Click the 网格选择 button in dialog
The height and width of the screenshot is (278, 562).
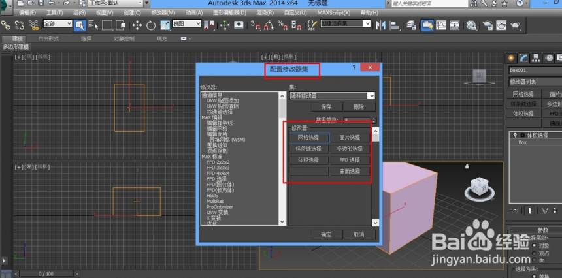[x=308, y=138]
